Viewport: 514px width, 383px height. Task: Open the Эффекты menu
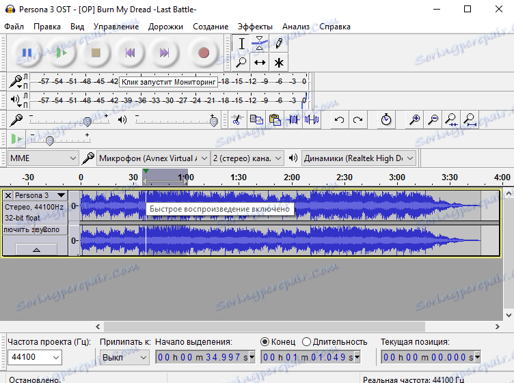click(x=255, y=27)
